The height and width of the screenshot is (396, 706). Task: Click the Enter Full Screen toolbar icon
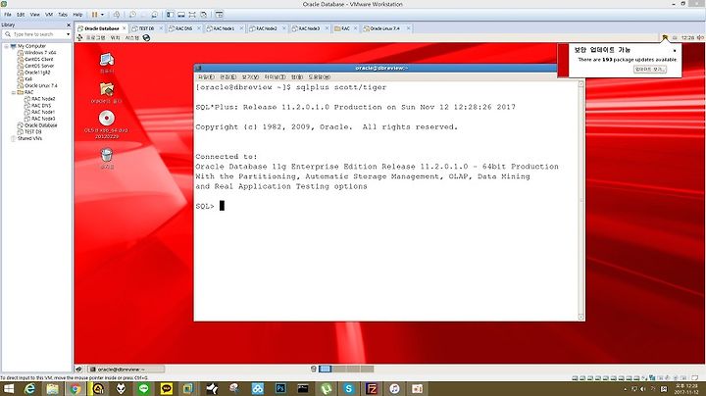pos(192,15)
